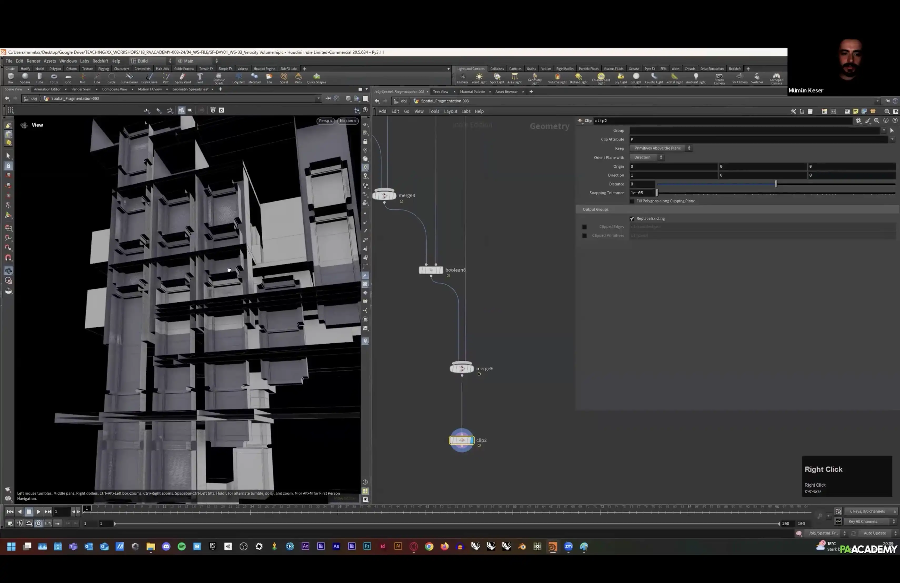Open the Auto Update dropdown

pos(878,533)
